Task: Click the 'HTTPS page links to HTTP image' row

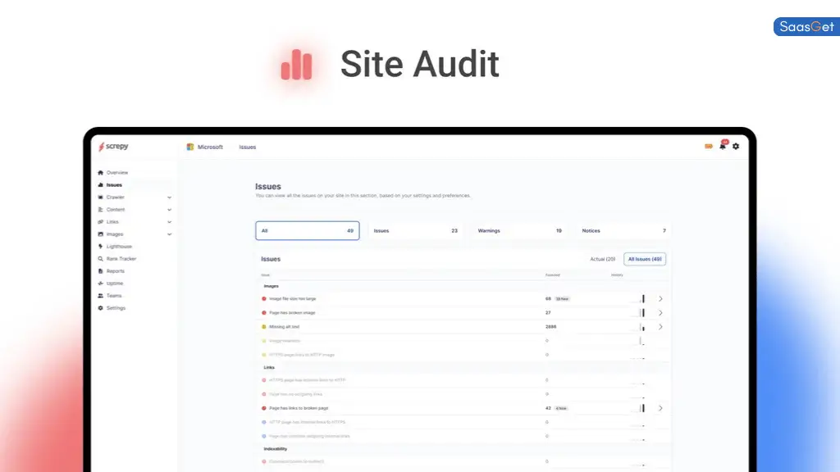Action: [x=463, y=354]
